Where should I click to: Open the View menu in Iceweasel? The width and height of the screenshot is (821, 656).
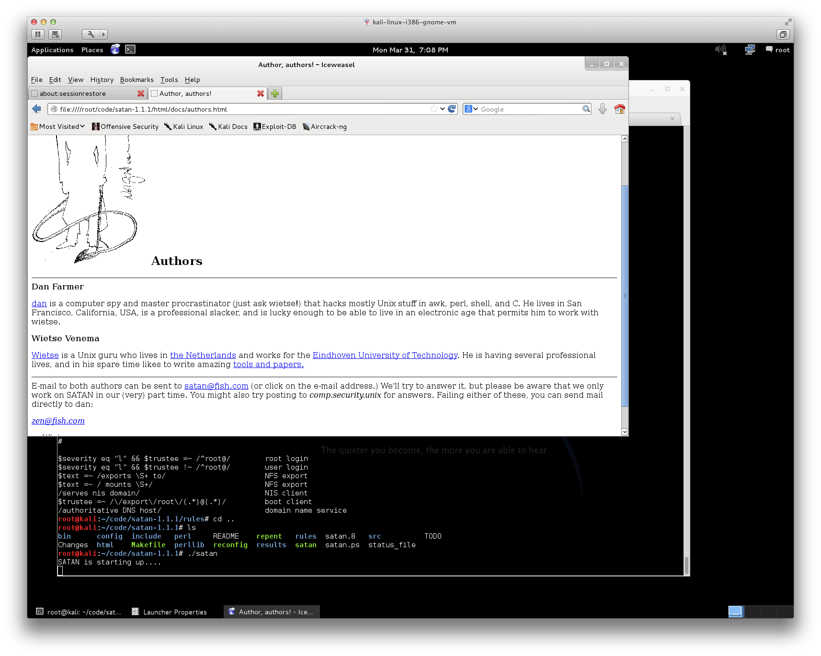click(x=76, y=80)
